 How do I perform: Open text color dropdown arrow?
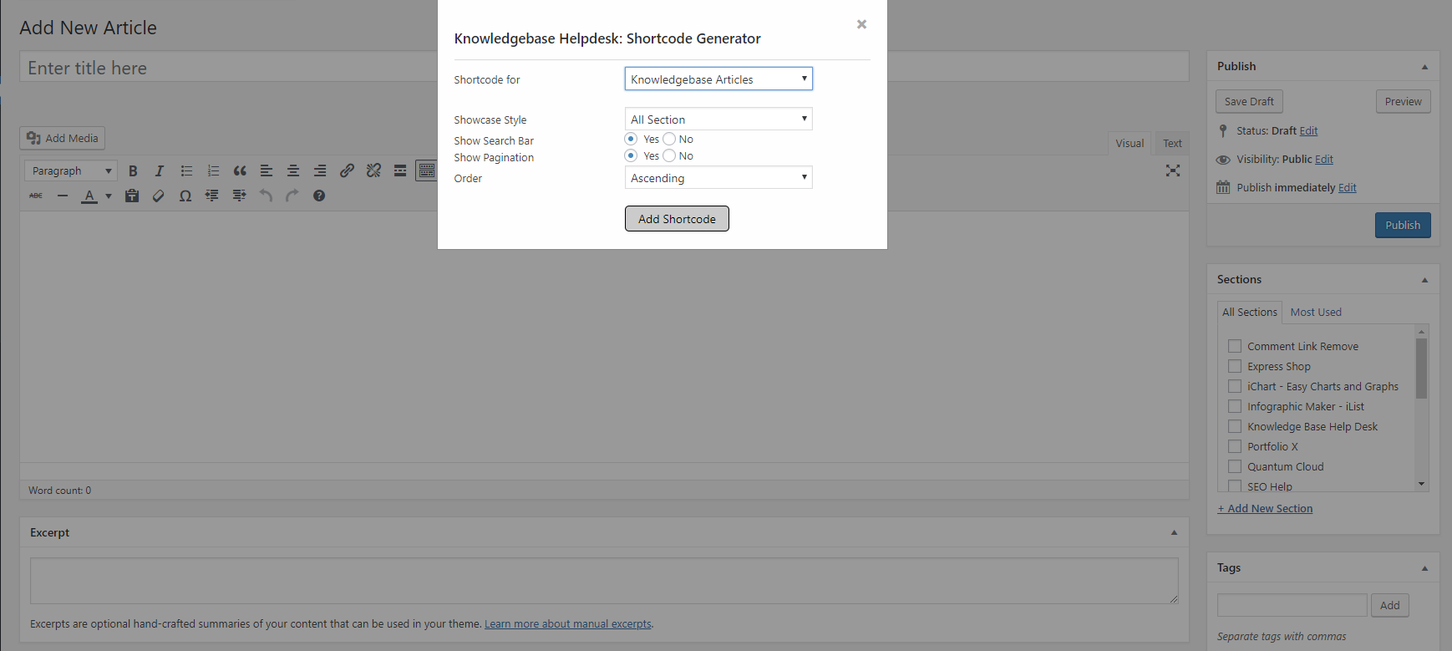pos(109,196)
